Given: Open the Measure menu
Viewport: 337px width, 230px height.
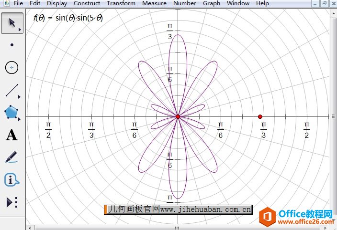Looking at the screenshot, I should (x=154, y=3).
